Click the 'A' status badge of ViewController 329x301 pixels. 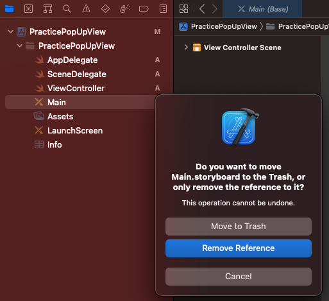pyautogui.click(x=157, y=88)
